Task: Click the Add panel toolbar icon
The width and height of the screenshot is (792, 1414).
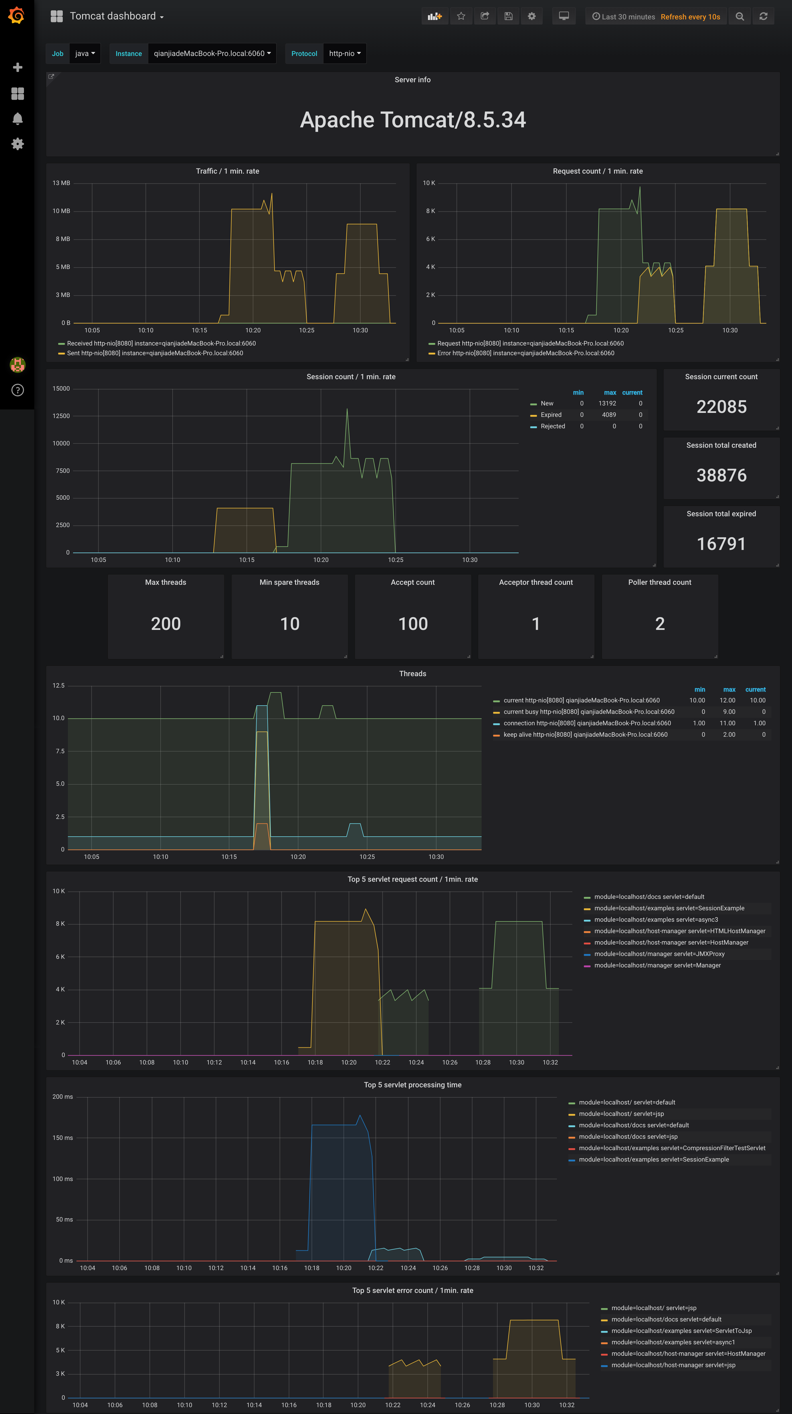Action: [435, 17]
